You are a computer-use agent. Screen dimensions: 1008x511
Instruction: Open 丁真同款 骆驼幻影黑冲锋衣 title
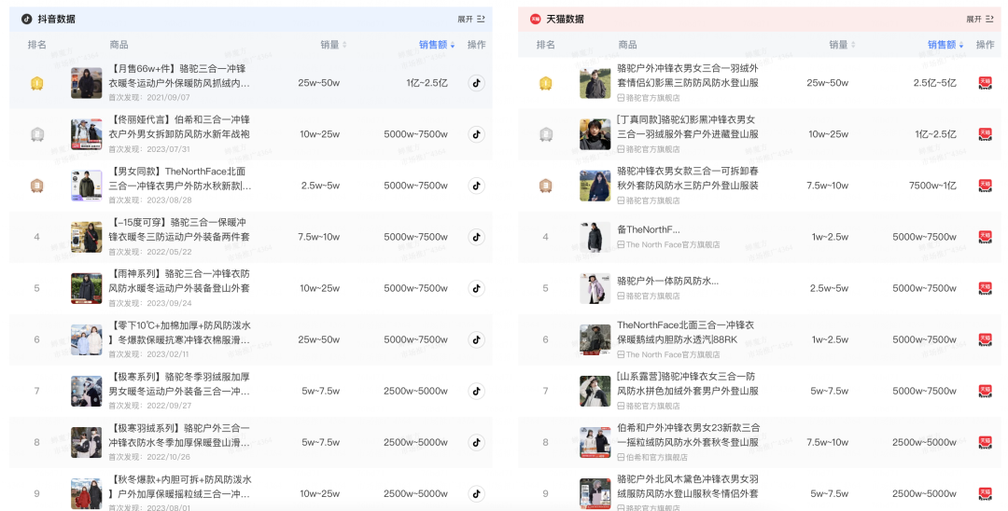point(687,127)
